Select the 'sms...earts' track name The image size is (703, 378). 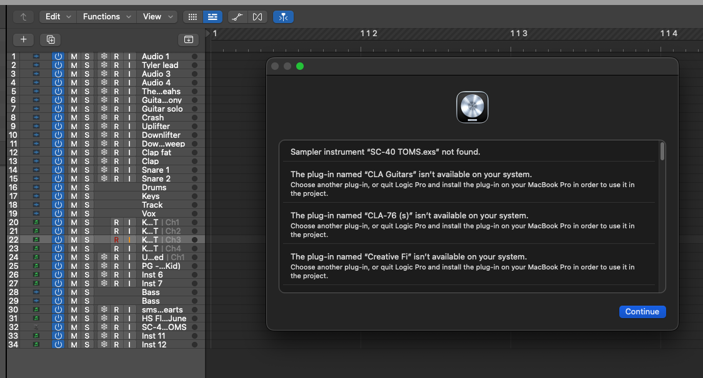click(x=162, y=309)
